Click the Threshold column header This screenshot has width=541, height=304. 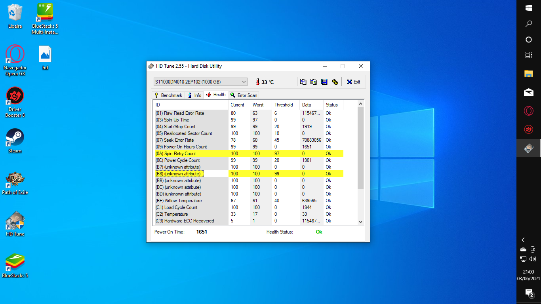click(x=286, y=105)
